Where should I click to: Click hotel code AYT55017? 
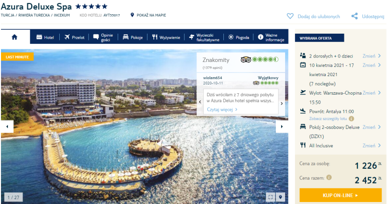pos(112,15)
